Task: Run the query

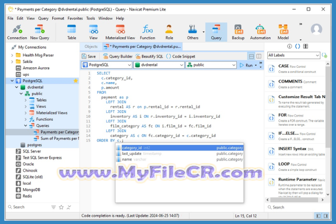Action: point(246,65)
